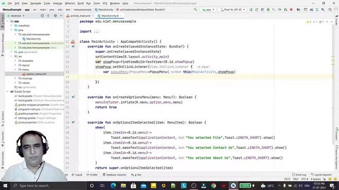Open the Build menu

(x=81, y=3)
